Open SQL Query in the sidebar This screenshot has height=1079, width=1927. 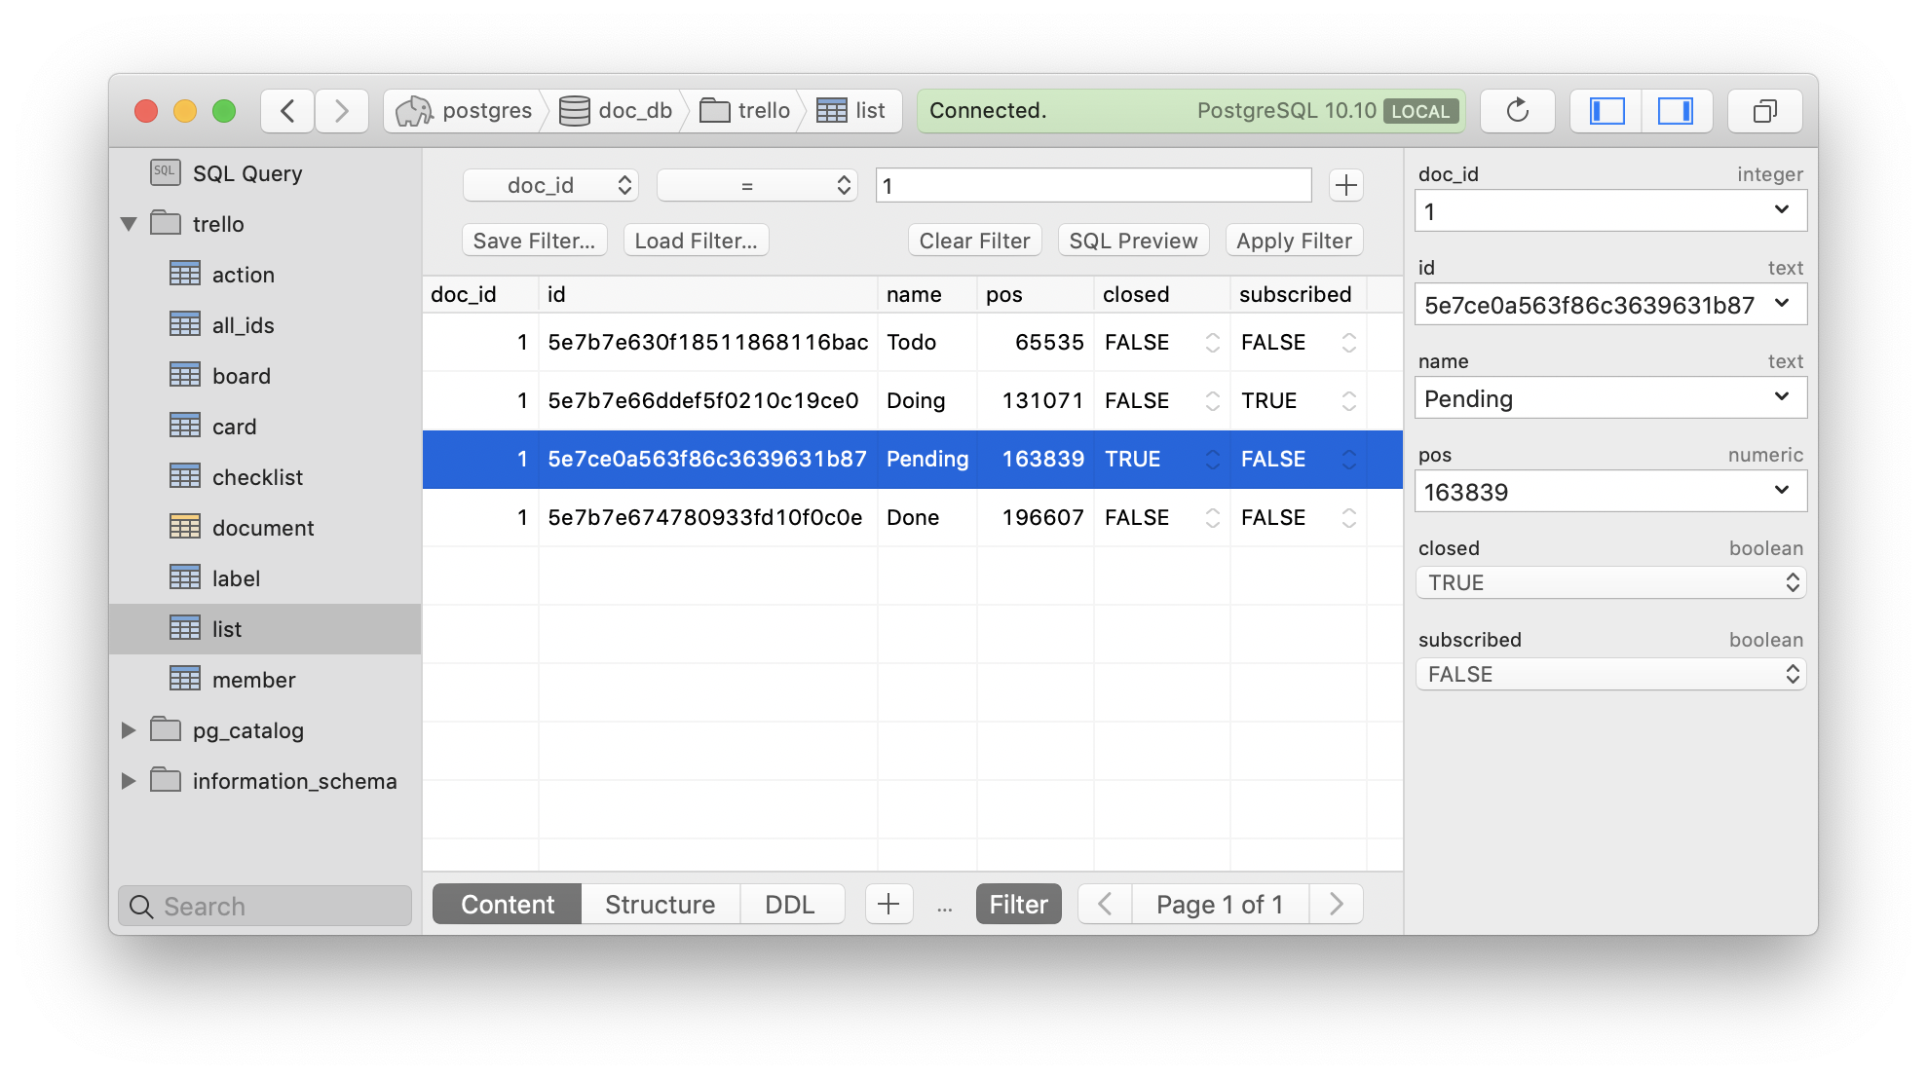point(246,173)
